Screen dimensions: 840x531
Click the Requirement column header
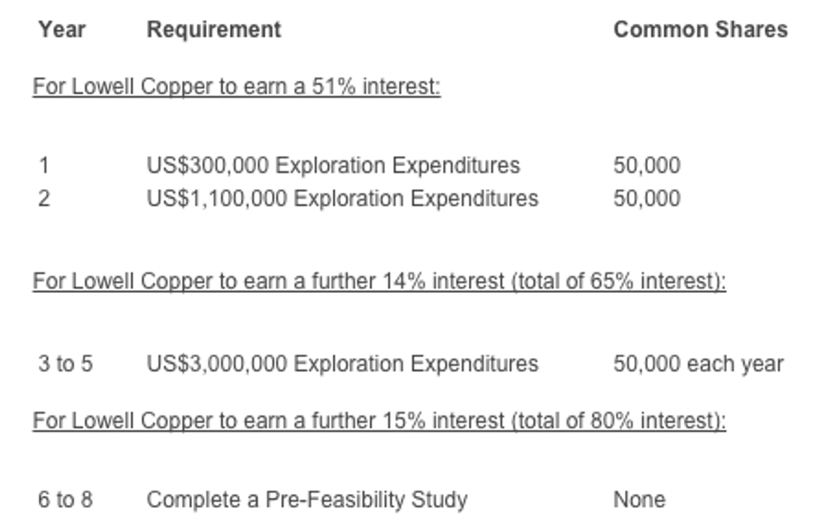click(x=213, y=30)
